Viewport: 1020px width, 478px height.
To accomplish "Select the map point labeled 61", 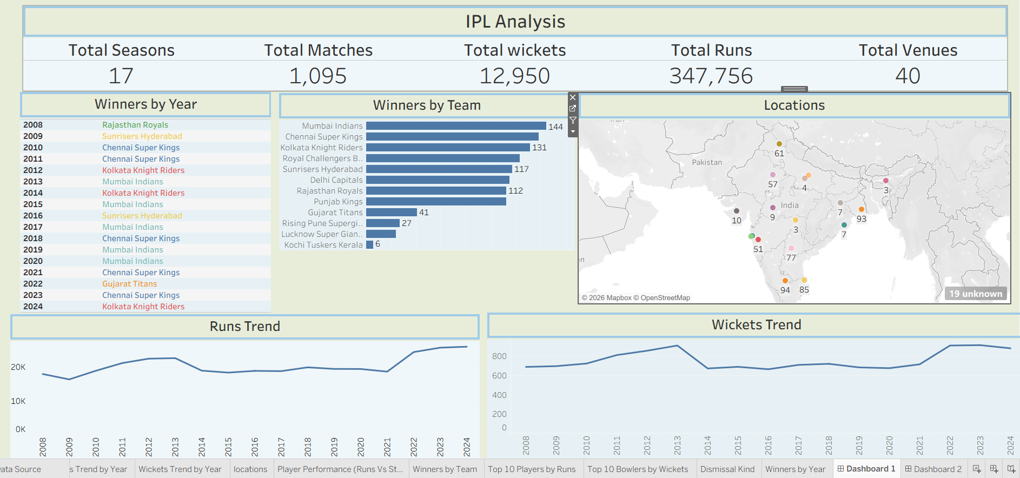I will (779, 144).
